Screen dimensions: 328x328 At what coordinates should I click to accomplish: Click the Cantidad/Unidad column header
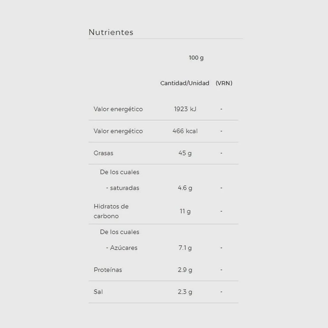(x=185, y=83)
